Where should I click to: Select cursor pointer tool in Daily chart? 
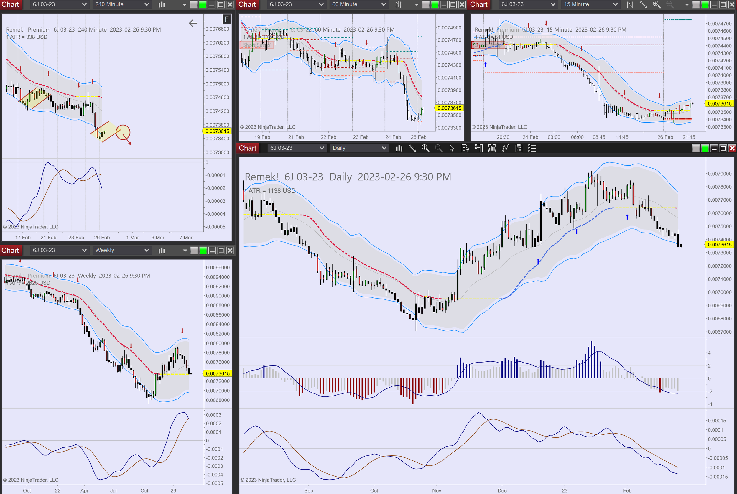pyautogui.click(x=452, y=148)
